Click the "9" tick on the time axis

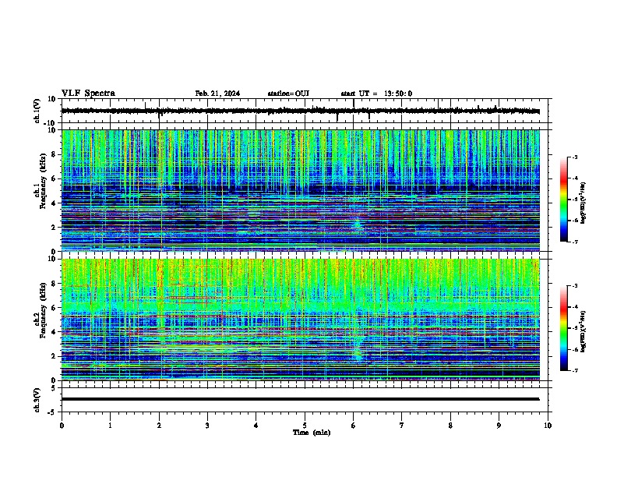click(x=499, y=426)
